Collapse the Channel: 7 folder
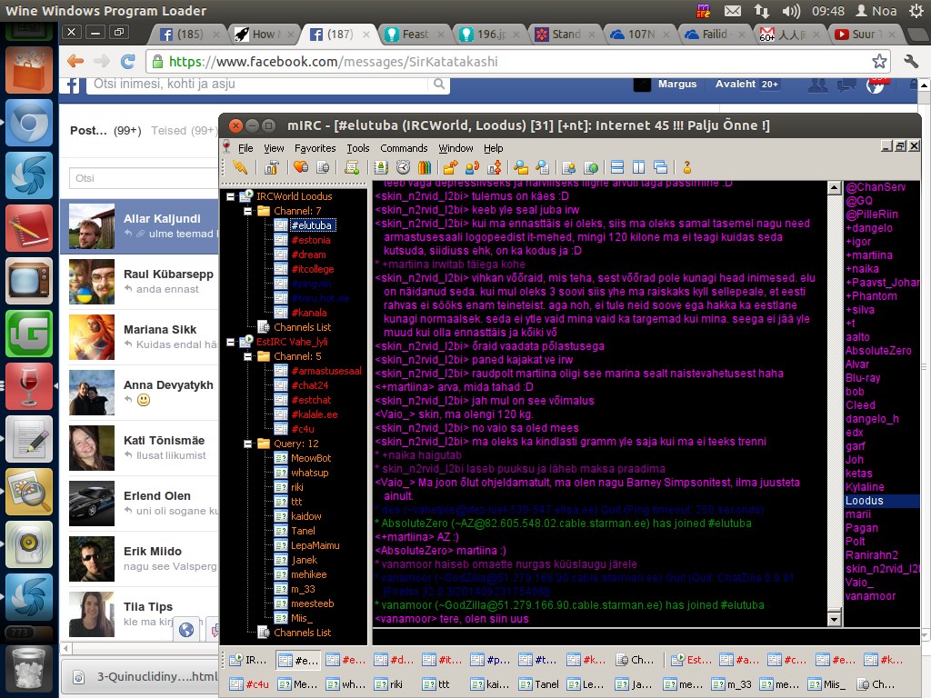Viewport: 931px width, 698px height. (247, 211)
